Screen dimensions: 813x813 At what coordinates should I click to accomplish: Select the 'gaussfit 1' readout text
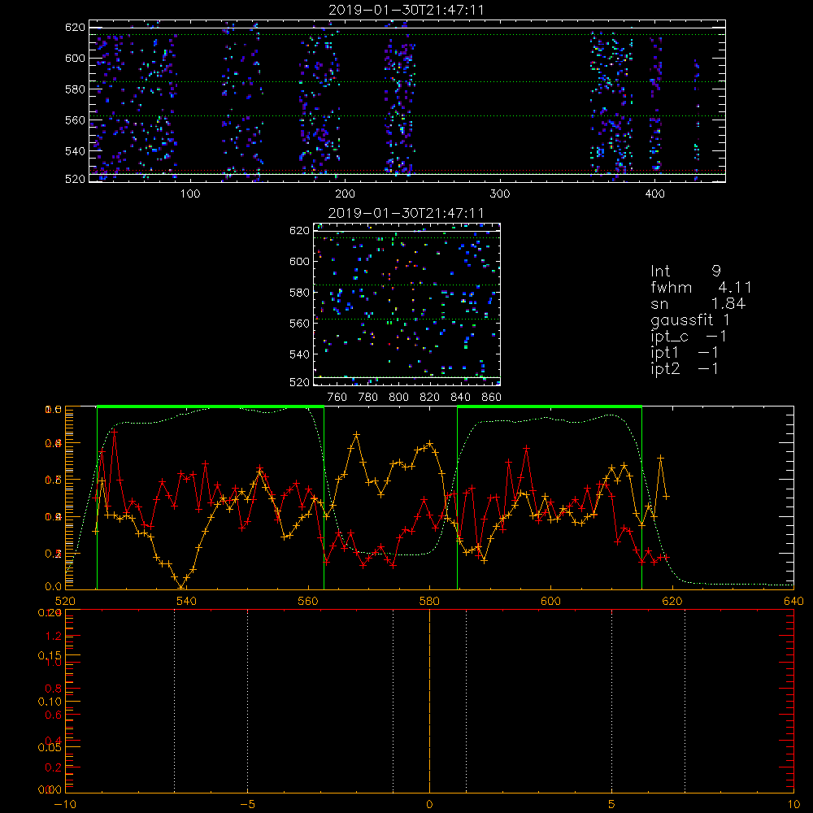690,320
